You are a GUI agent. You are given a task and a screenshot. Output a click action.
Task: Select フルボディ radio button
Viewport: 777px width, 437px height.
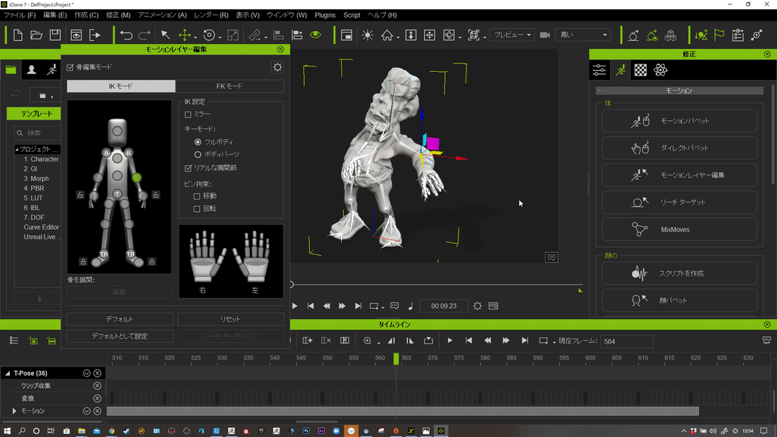point(198,141)
